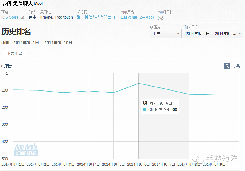Click rank 100 on the y-axis
This screenshot has width=245, height=171.
click(5, 90)
